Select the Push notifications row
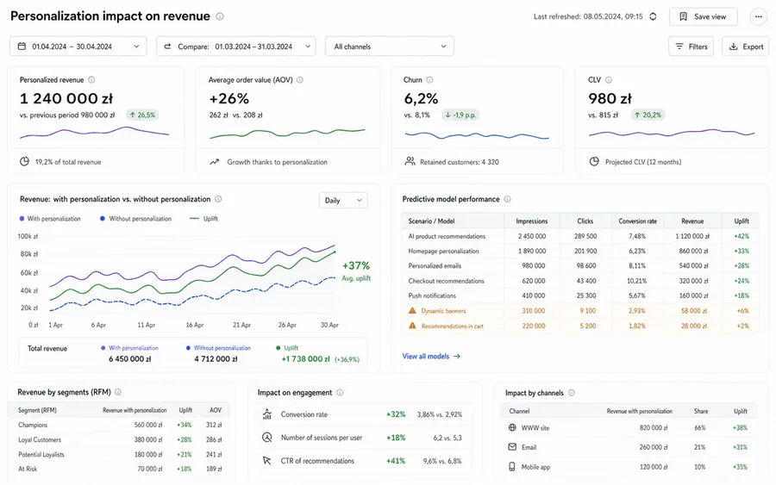Image resolution: width=776 pixels, height=485 pixels. [579, 295]
